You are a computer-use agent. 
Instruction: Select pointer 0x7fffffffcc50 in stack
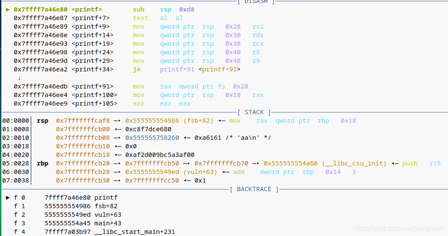[152, 181]
